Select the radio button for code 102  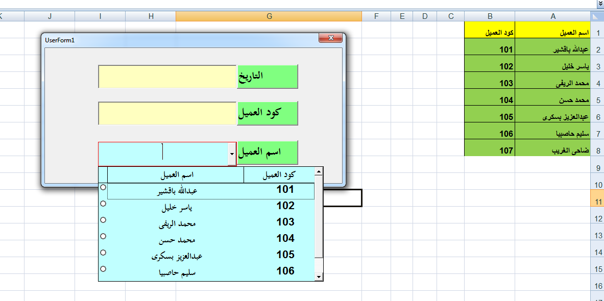[x=103, y=204]
